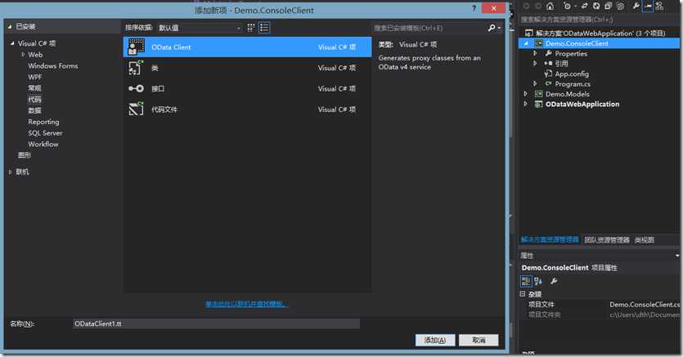The height and width of the screenshot is (357, 683).
Task: Click the Back arrow in Solution Explorer toolbar
Action: pyautogui.click(x=526, y=6)
